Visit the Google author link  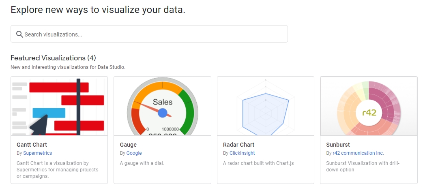(x=134, y=153)
